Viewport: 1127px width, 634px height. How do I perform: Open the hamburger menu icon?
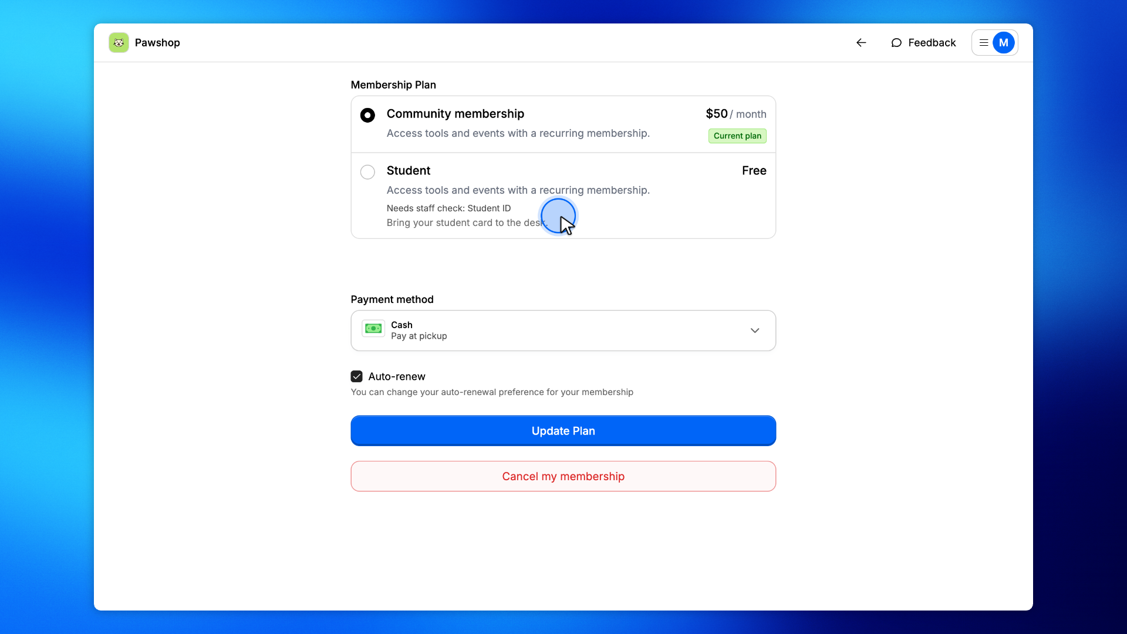(984, 42)
